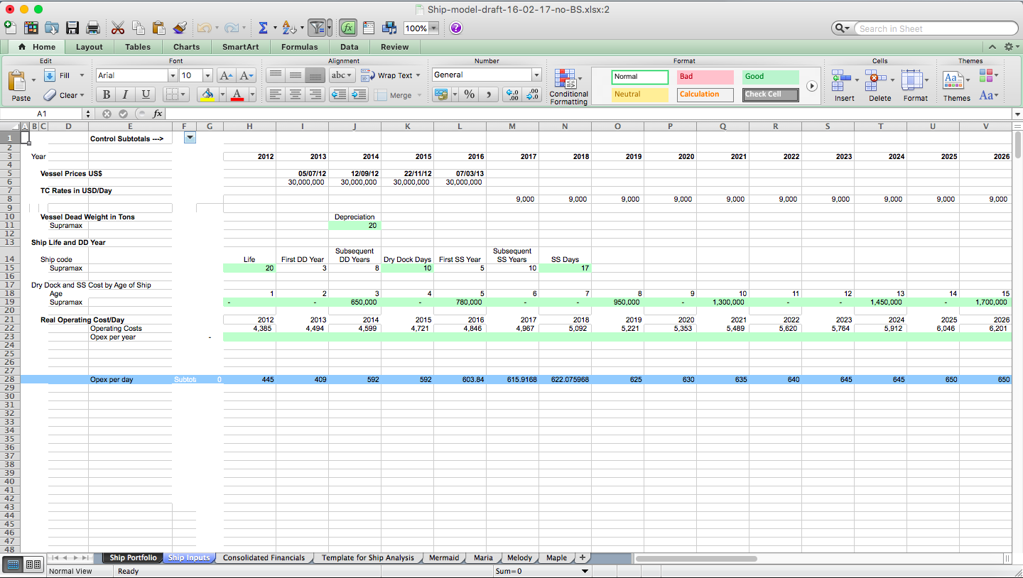Apply the yellow fill color bucket
This screenshot has width=1023, height=578.
point(207,94)
